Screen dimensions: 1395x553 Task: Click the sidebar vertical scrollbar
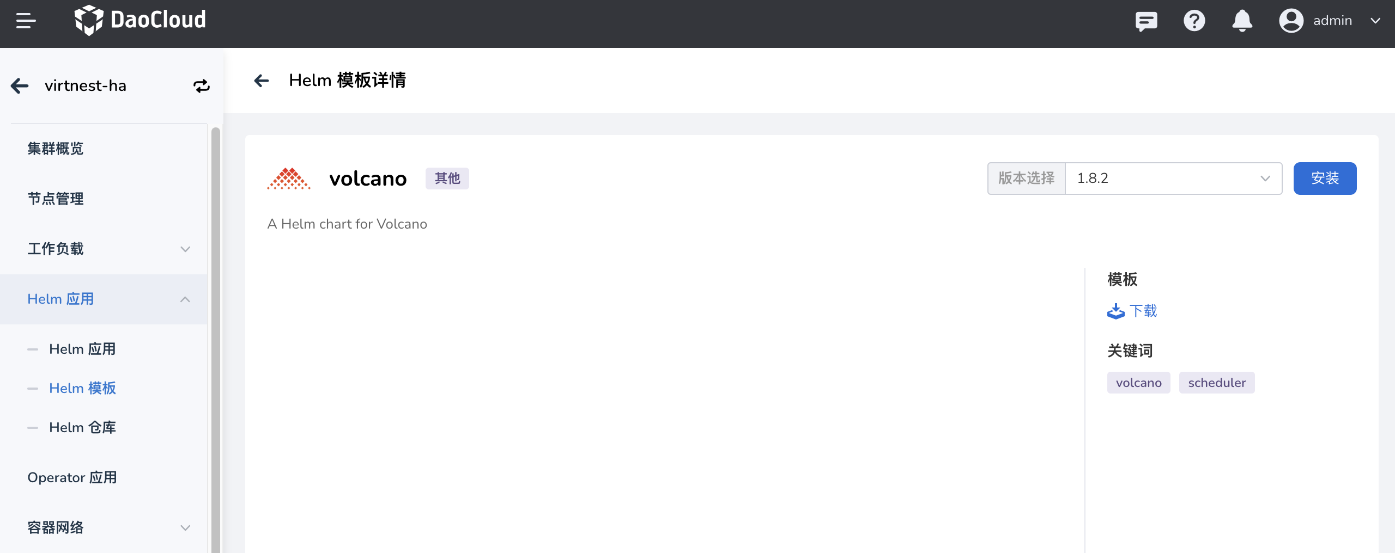click(215, 337)
